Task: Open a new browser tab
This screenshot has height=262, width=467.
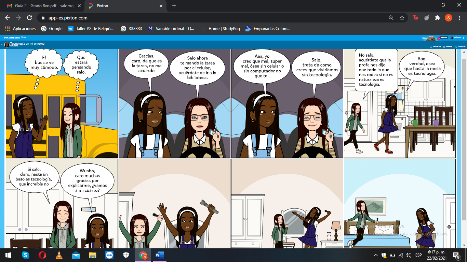Action: [174, 6]
